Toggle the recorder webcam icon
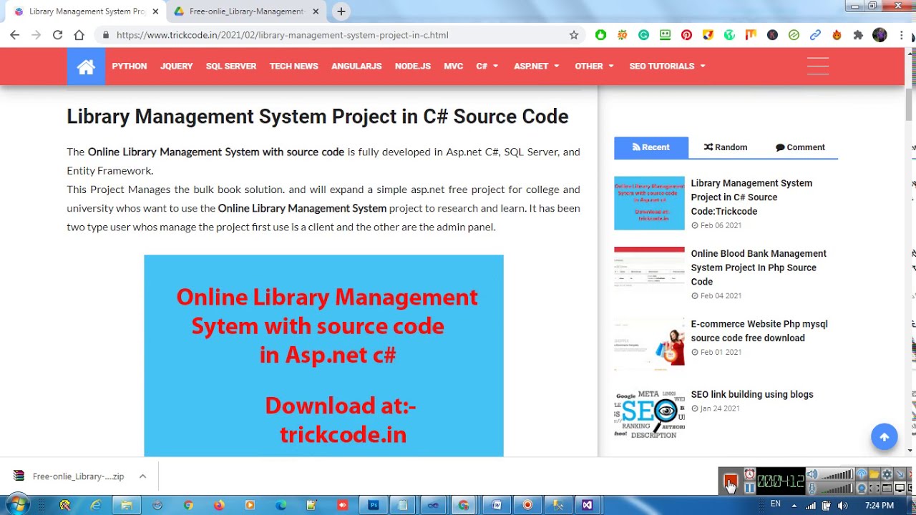 click(x=862, y=488)
